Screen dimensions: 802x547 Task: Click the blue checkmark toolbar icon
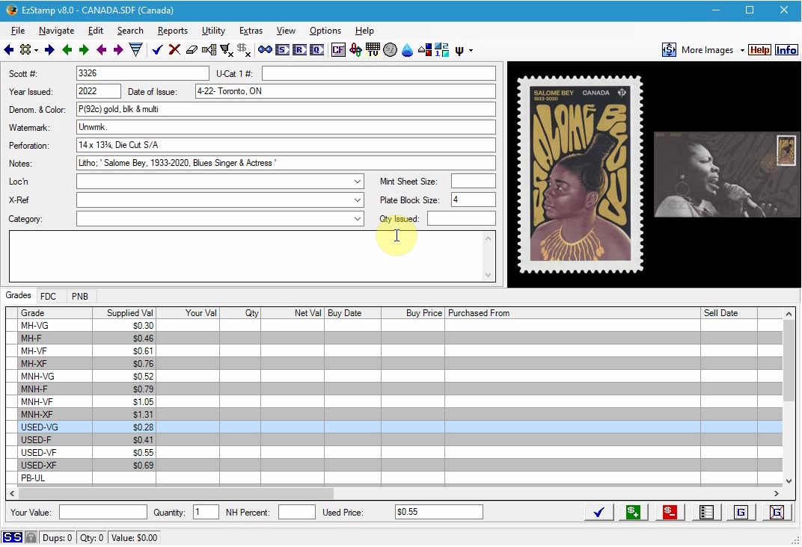pos(157,50)
